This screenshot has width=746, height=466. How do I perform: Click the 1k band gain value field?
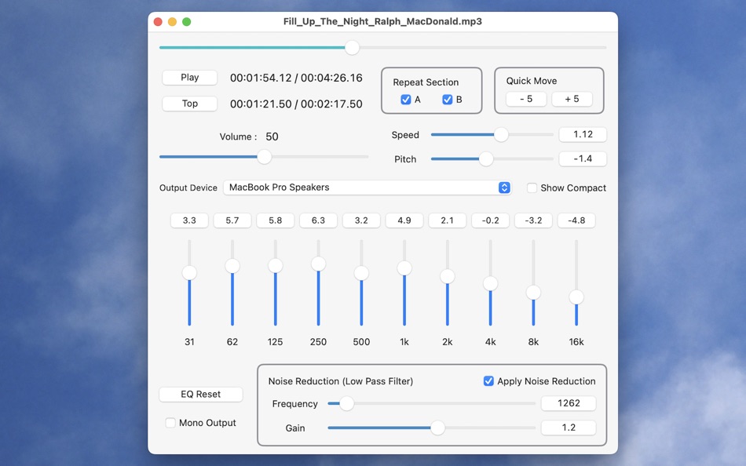point(404,220)
